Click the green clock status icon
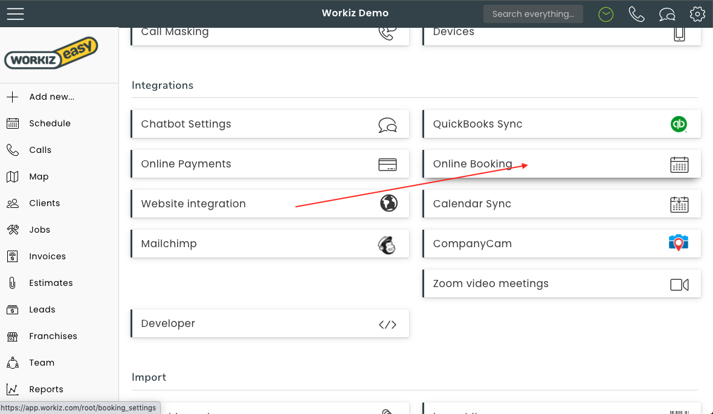713x414 pixels. (x=606, y=14)
